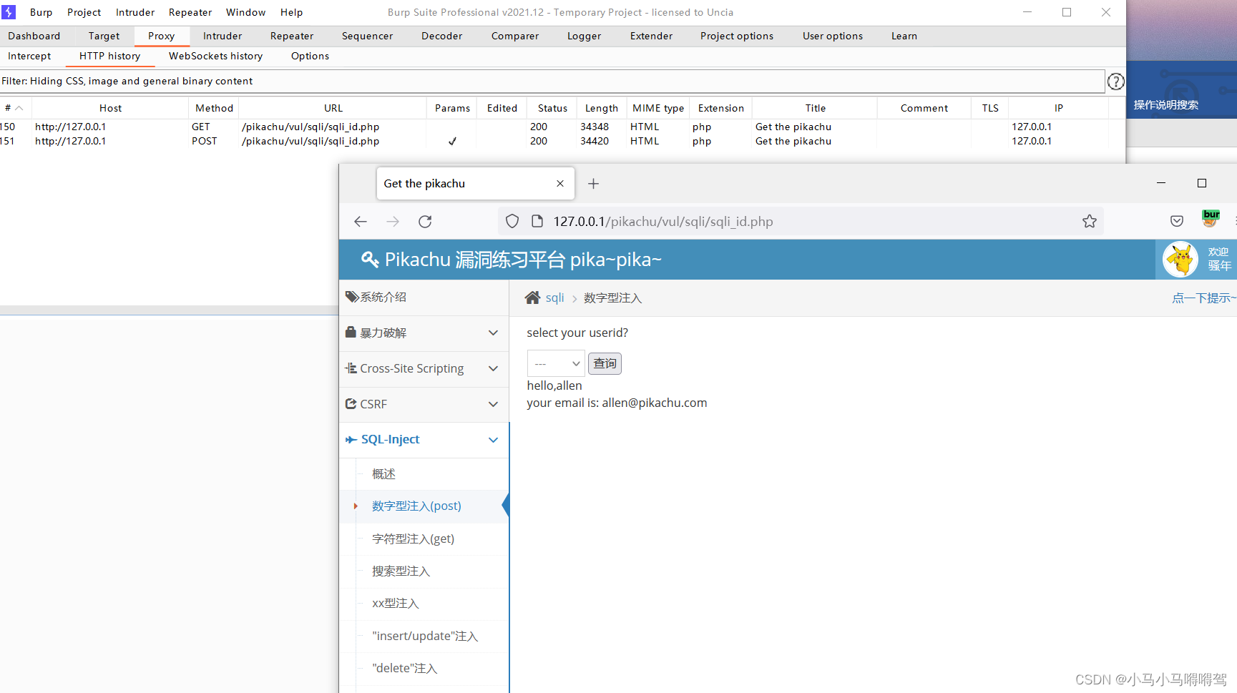Click the sqli breadcrumb link
The image size is (1237, 693).
[x=555, y=298]
